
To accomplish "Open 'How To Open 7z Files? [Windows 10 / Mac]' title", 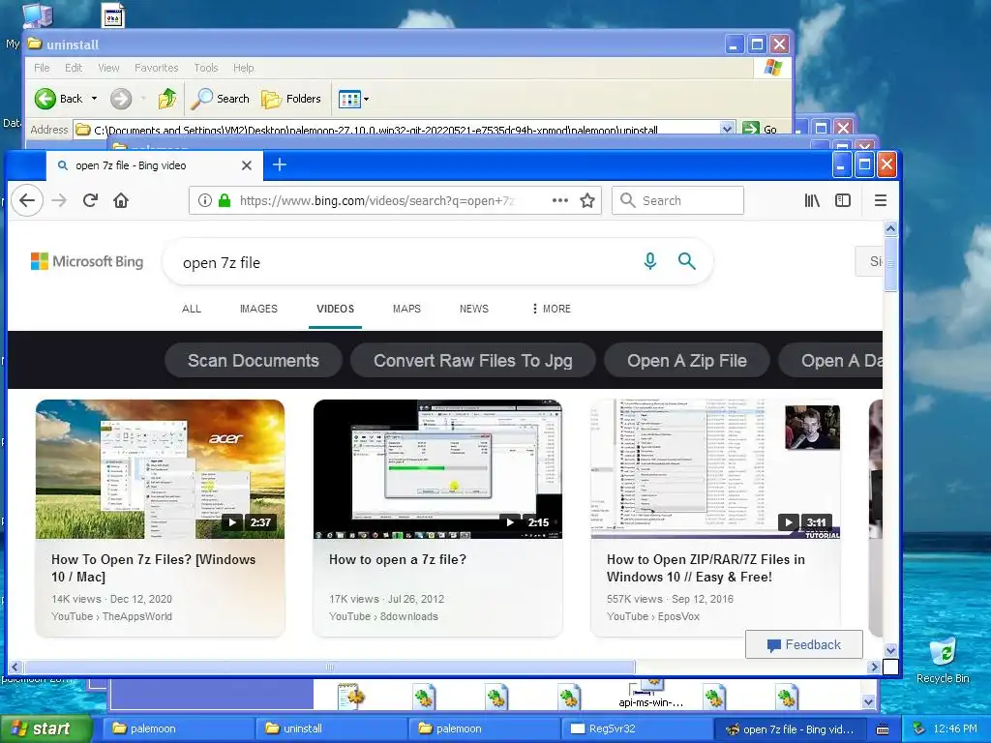I will pyautogui.click(x=154, y=568).
